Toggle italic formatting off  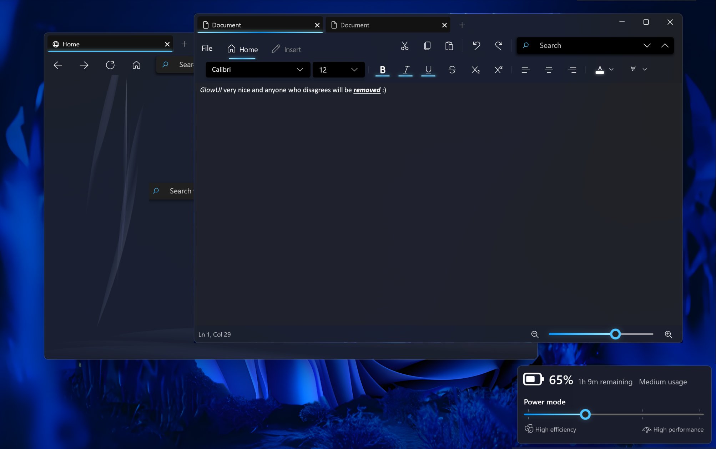pos(405,70)
